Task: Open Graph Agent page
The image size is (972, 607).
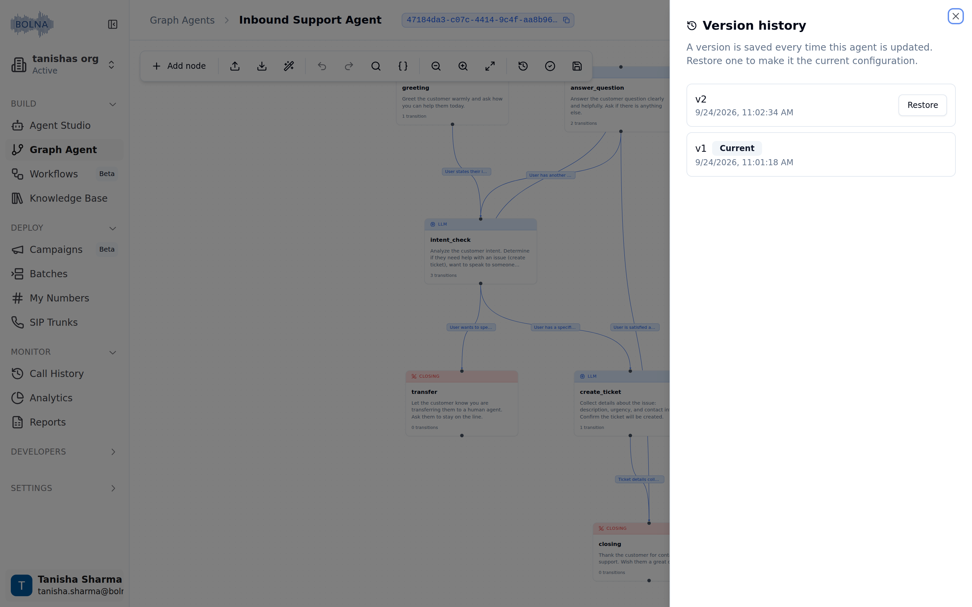Action: tap(64, 150)
